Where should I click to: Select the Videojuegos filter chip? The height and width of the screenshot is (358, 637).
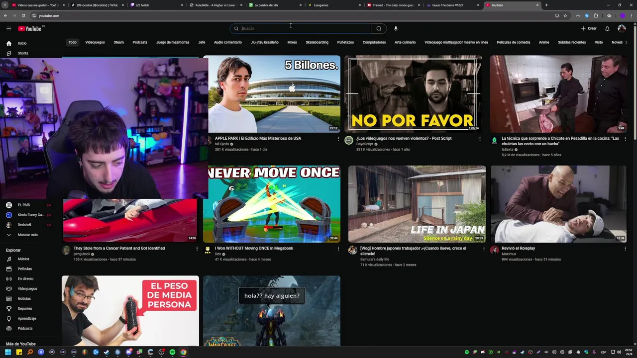pos(95,42)
